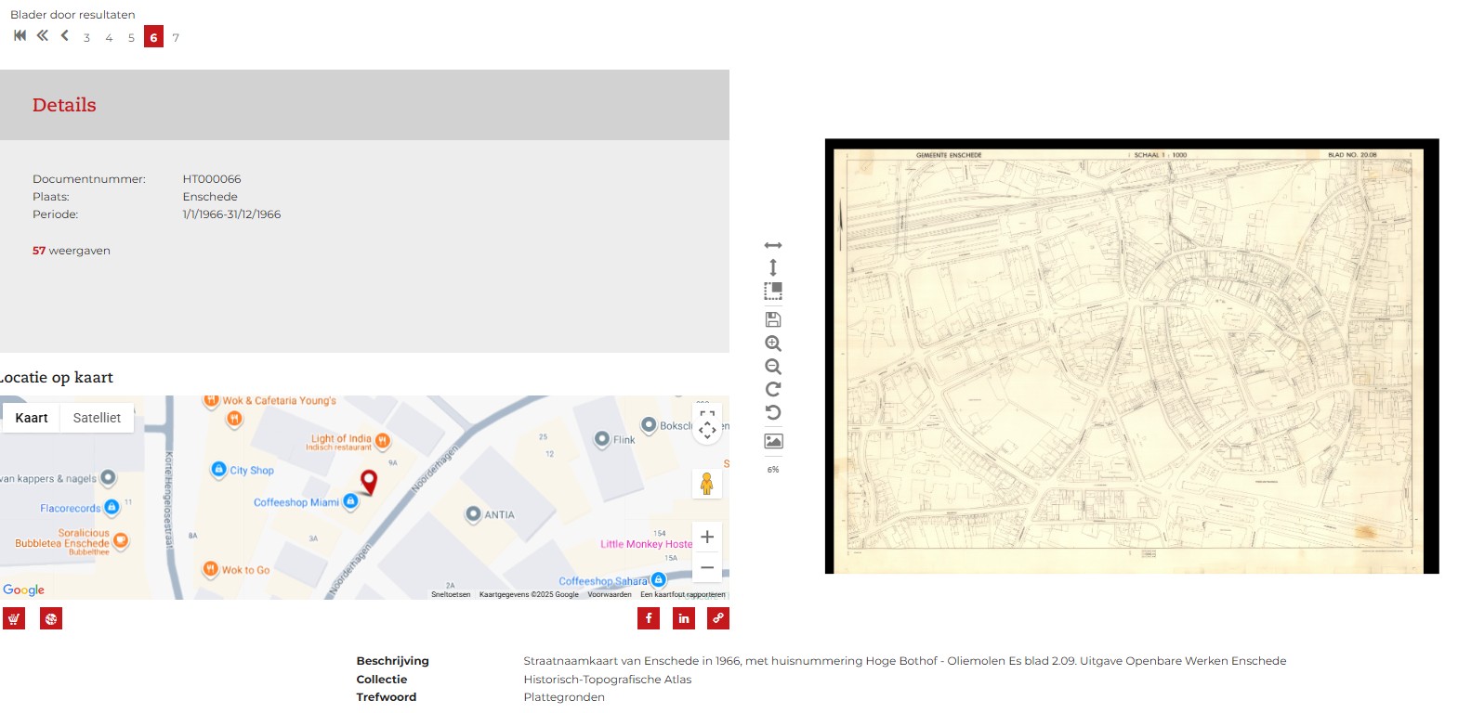Click the Google Maps zoom in plus
The height and width of the screenshot is (713, 1458).
point(707,537)
